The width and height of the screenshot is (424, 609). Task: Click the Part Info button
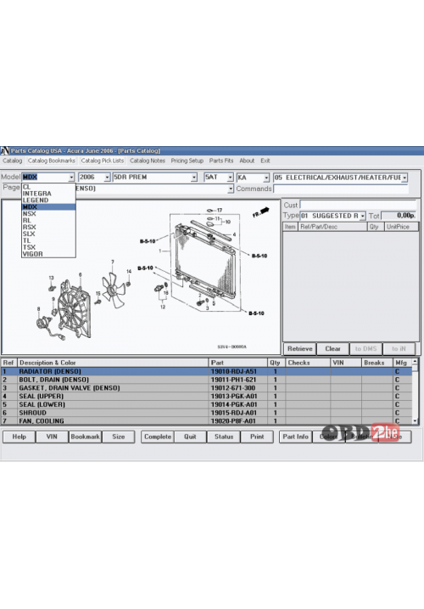coord(296,437)
